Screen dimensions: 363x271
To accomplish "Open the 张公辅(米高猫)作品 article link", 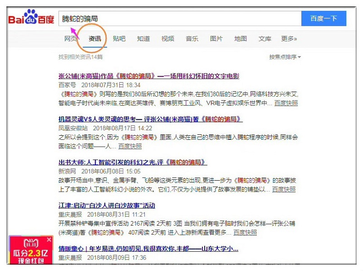I will 149,76.
